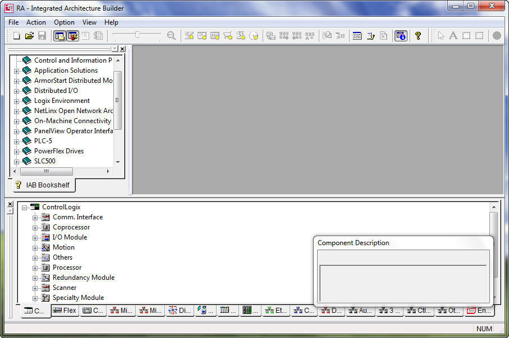This screenshot has width=509, height=338.
Task: Click the component tree scroll up arrow
Action: click(x=494, y=207)
